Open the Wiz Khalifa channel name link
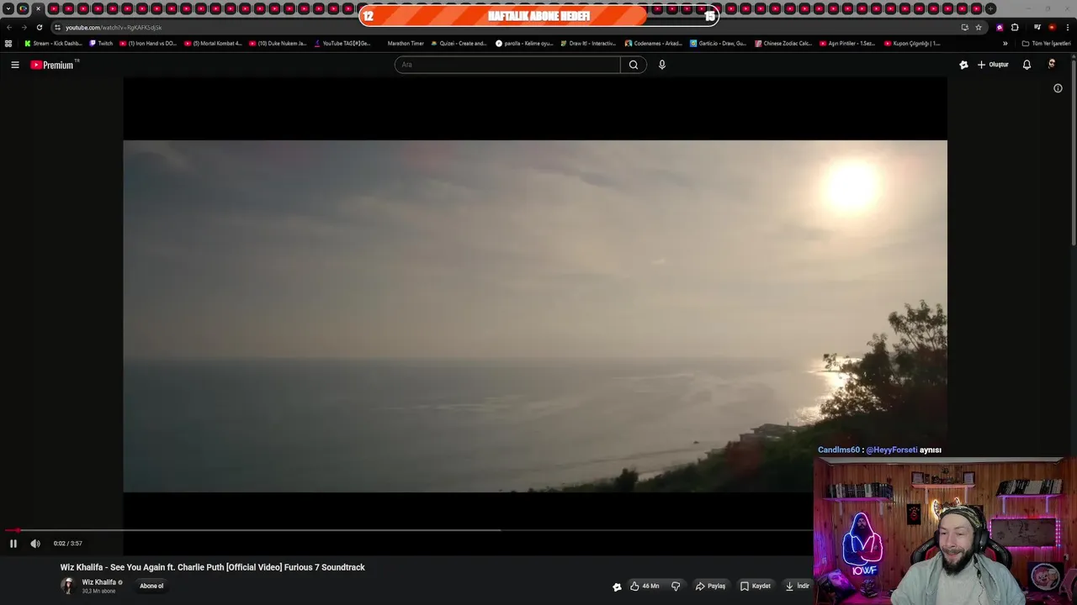The height and width of the screenshot is (605, 1077). (98, 582)
